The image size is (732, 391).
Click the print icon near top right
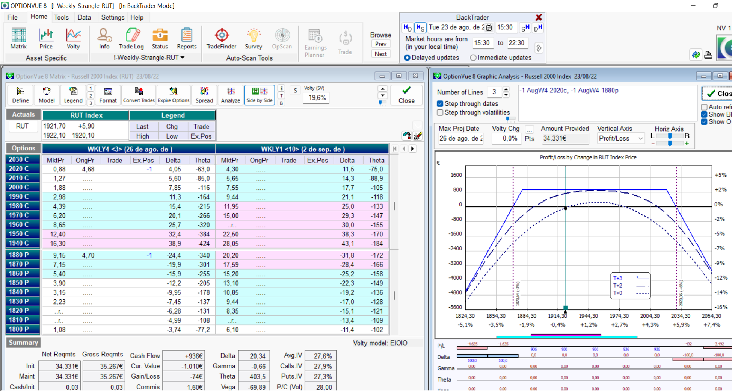[x=708, y=55]
